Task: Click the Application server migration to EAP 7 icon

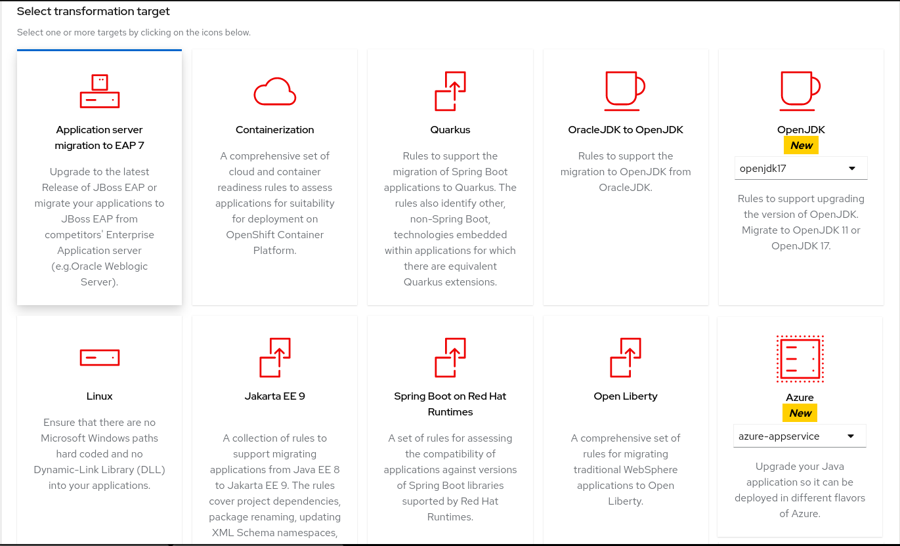Action: (99, 91)
